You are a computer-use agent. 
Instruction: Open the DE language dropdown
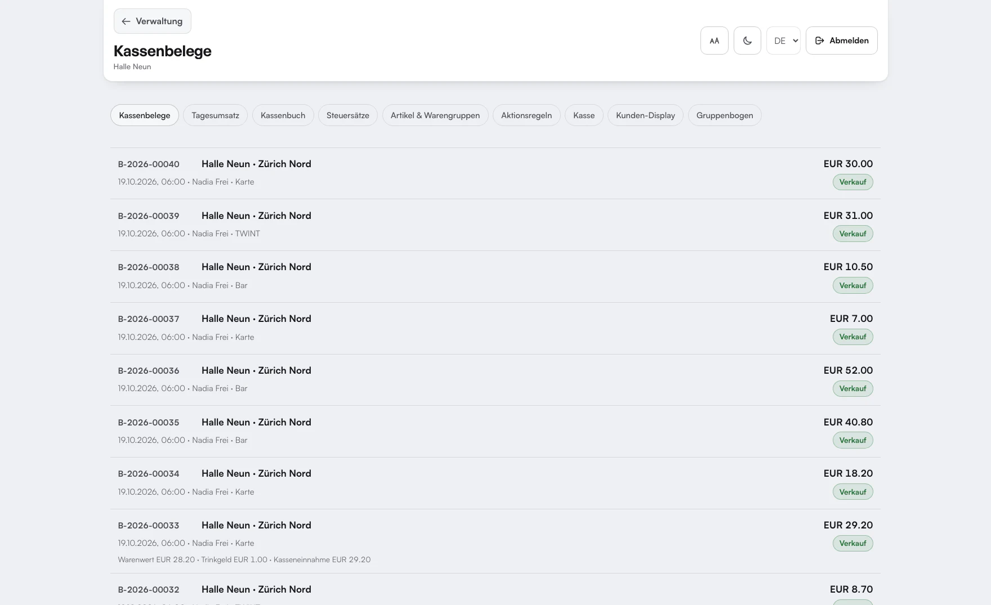click(783, 41)
